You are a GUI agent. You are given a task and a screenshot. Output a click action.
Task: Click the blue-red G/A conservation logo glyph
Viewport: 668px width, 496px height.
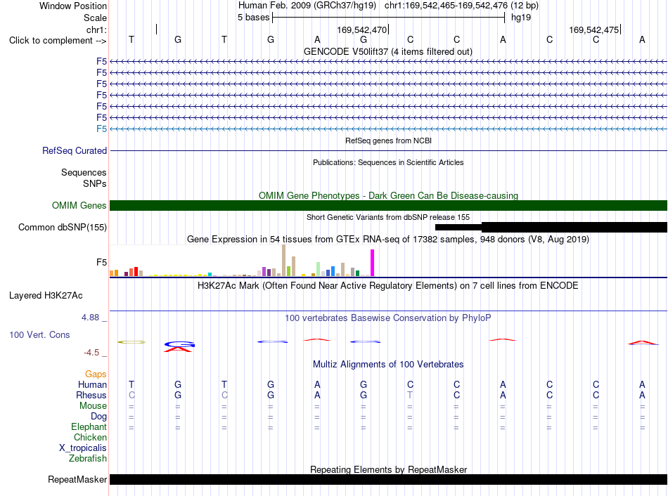(x=179, y=346)
